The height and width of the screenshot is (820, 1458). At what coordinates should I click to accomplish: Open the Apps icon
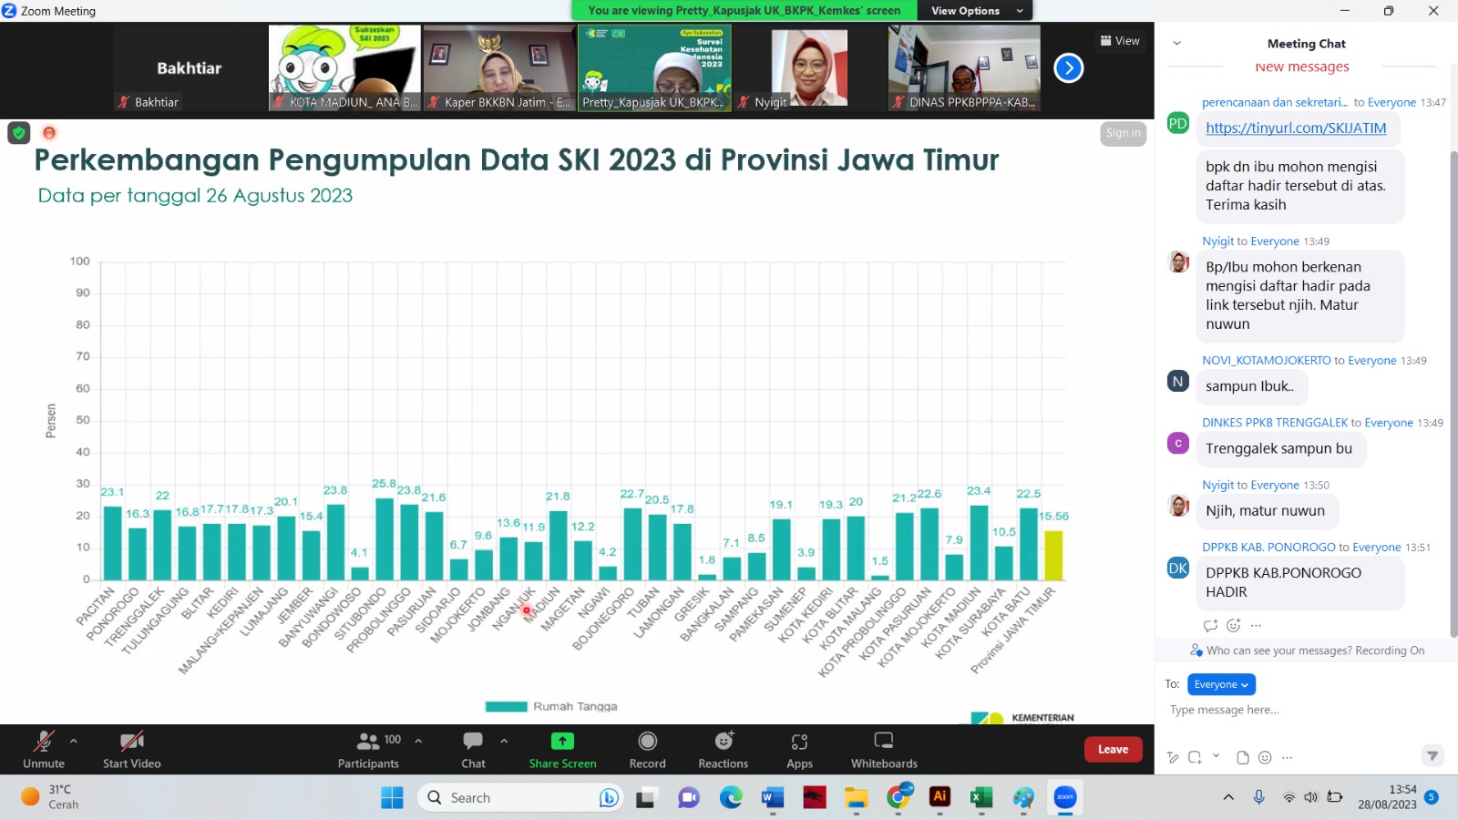799,742
